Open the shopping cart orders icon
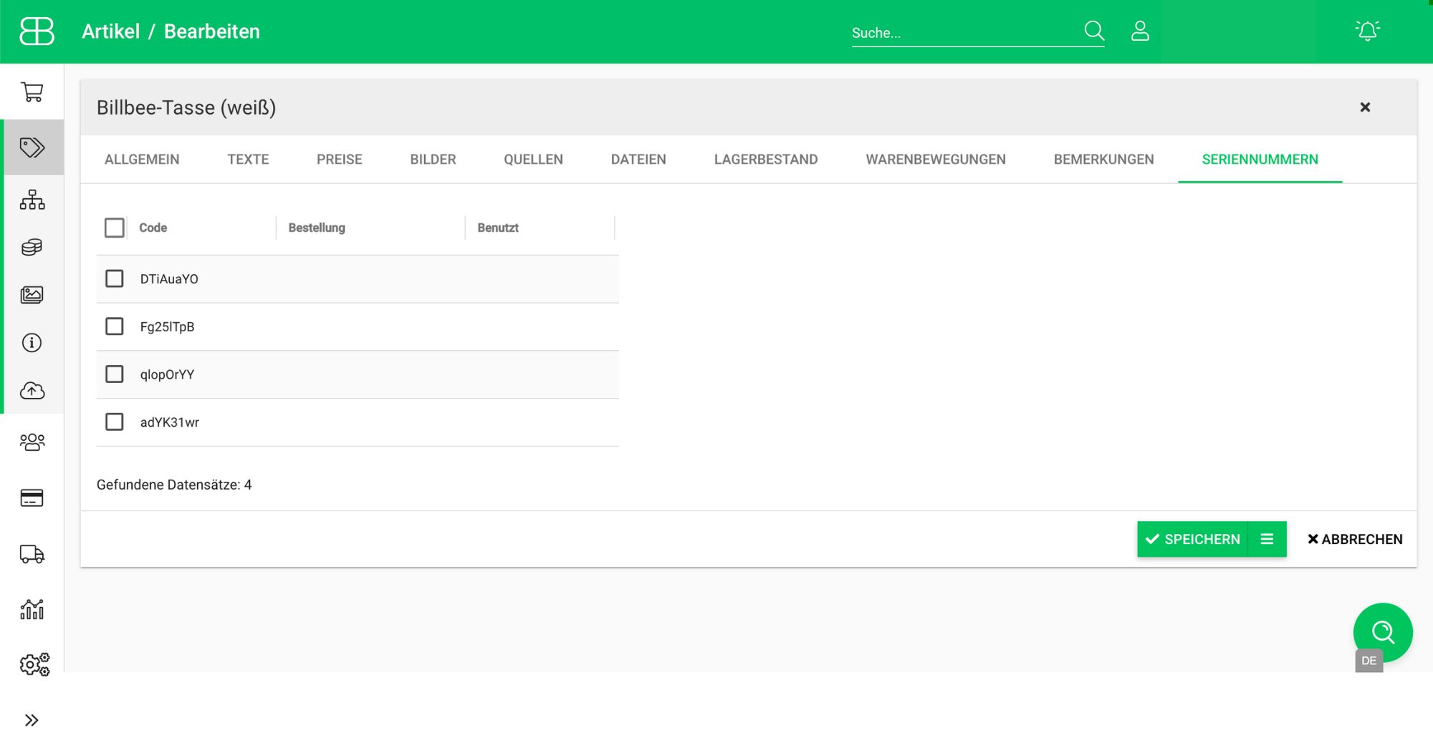1433x748 pixels. (32, 93)
